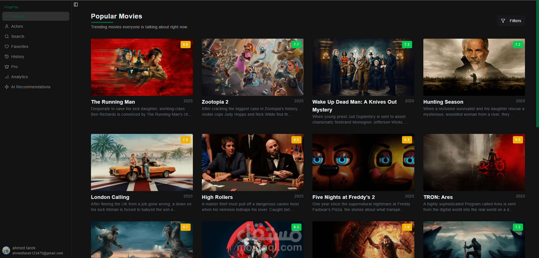Open Wake Up Dead Man poster
This screenshot has width=539, height=258.
coord(363,67)
